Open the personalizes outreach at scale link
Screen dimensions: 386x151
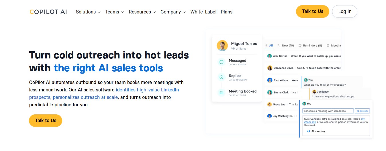click(x=85, y=97)
